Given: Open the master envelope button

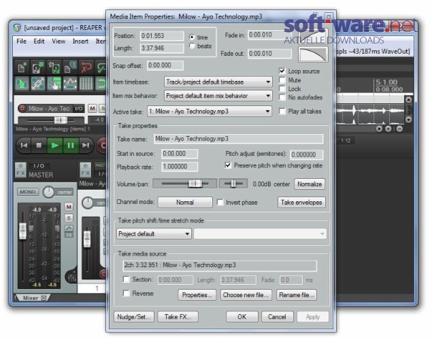Looking at the screenshot, I should point(69,228).
